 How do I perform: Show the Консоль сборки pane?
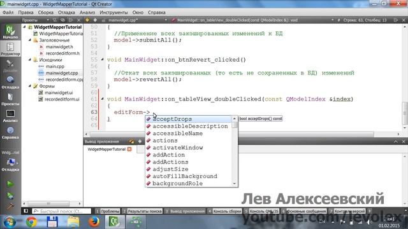tap(224, 211)
